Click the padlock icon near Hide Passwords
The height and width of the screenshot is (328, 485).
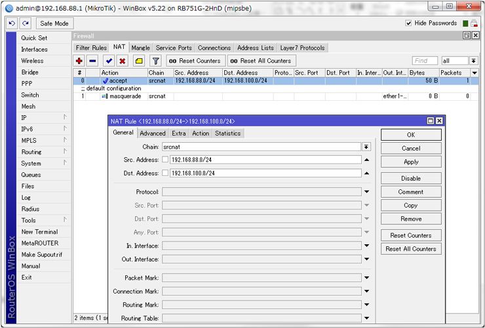click(474, 23)
